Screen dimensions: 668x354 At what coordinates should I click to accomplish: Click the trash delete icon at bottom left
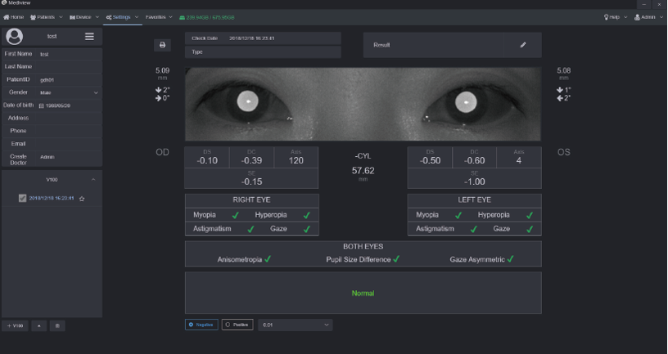56,325
